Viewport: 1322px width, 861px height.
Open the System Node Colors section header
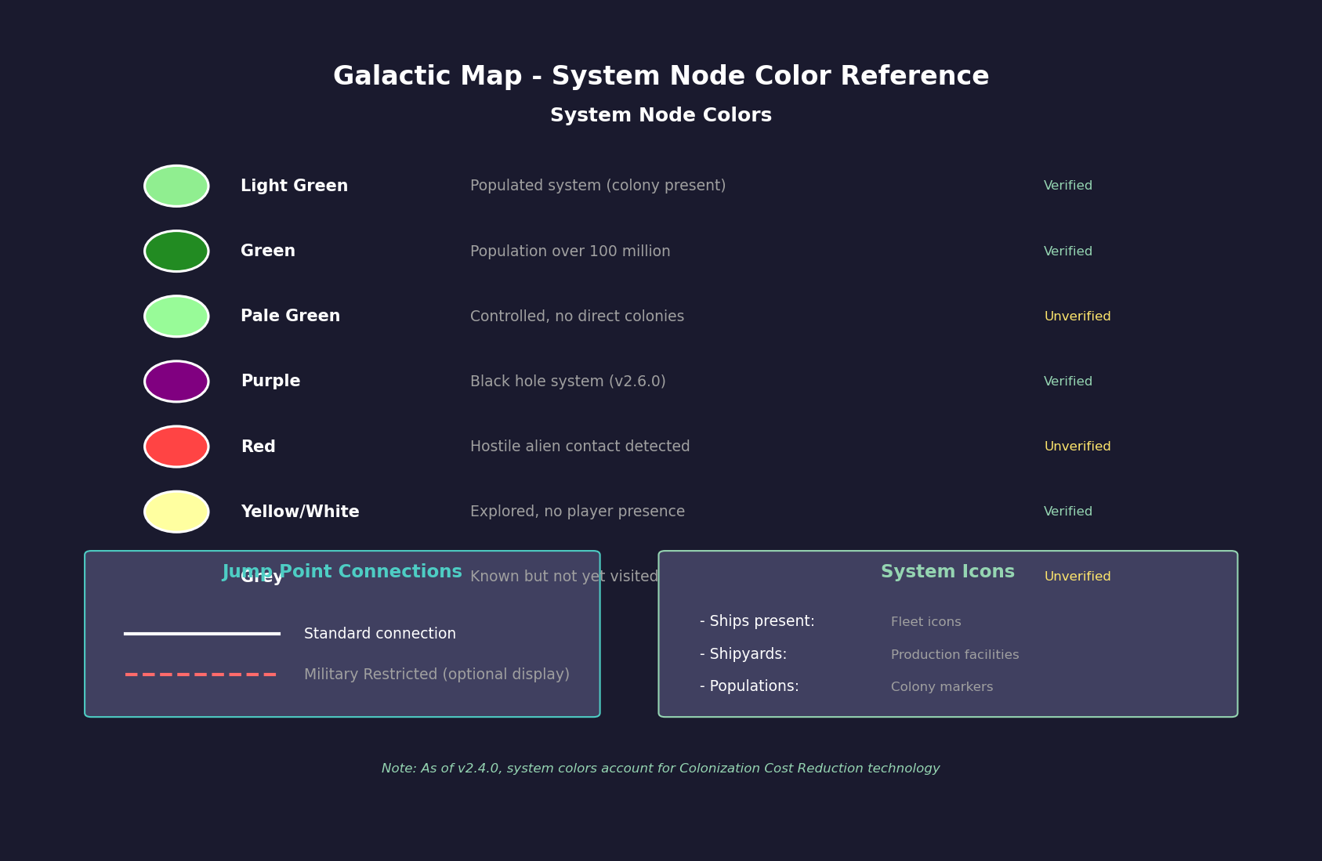pyautogui.click(x=661, y=114)
